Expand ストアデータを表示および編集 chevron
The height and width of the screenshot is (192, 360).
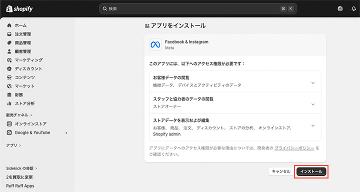click(x=312, y=125)
